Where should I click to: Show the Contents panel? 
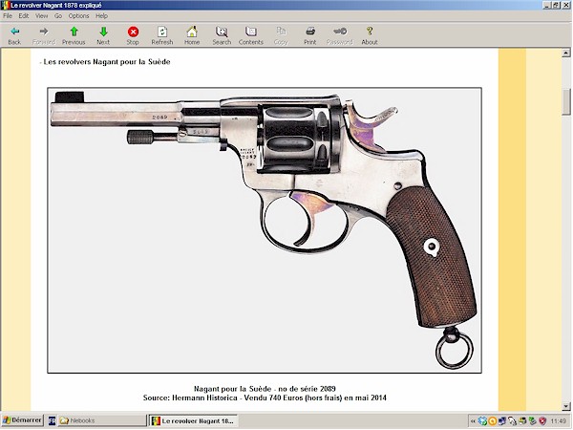[x=251, y=36]
